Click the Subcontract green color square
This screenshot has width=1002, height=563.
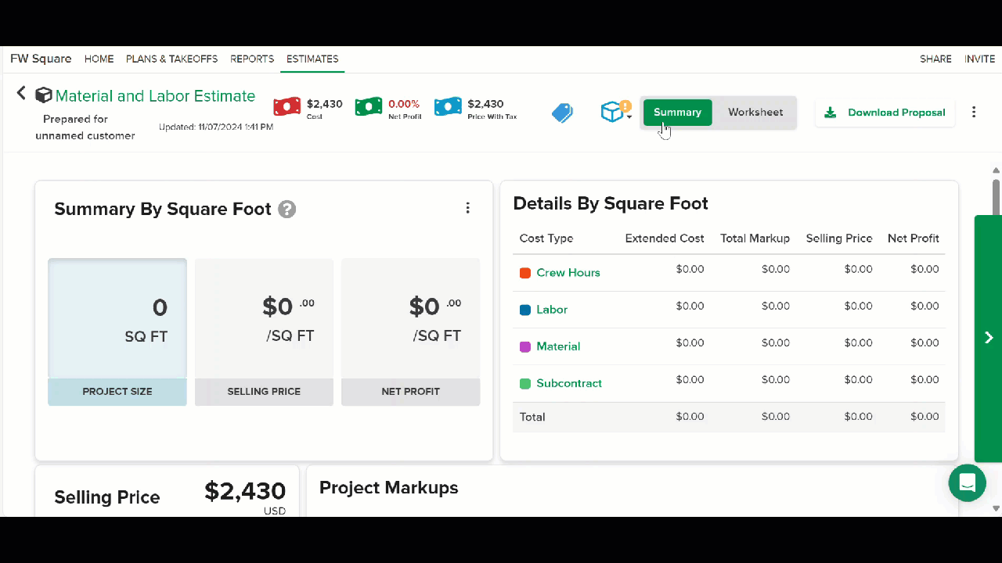click(525, 383)
